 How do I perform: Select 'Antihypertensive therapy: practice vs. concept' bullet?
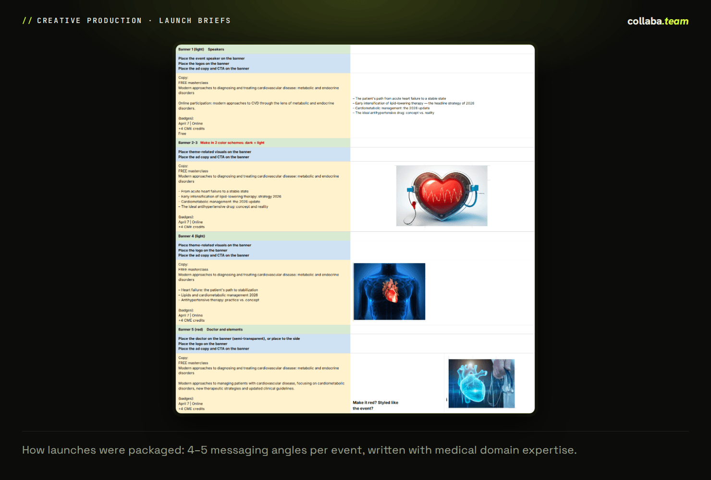point(219,300)
